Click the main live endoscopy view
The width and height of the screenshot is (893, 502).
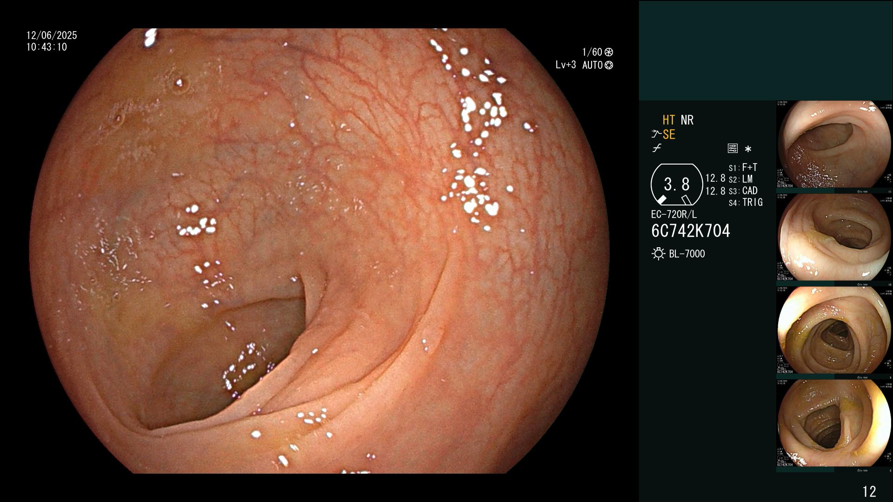click(319, 251)
